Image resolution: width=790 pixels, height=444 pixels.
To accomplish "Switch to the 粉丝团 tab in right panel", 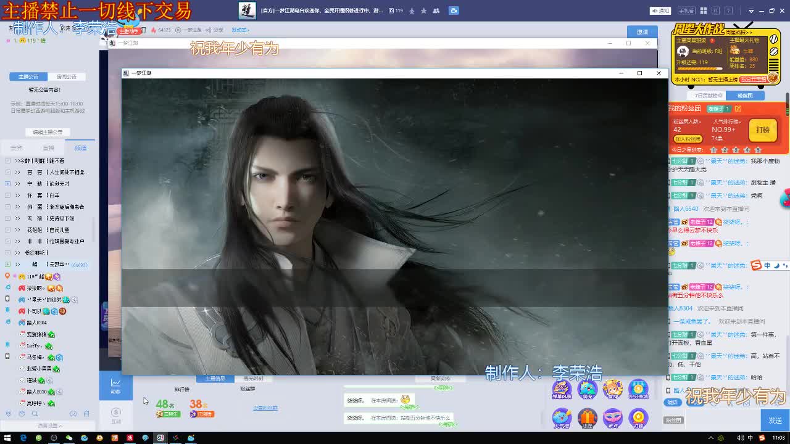I will click(x=745, y=96).
